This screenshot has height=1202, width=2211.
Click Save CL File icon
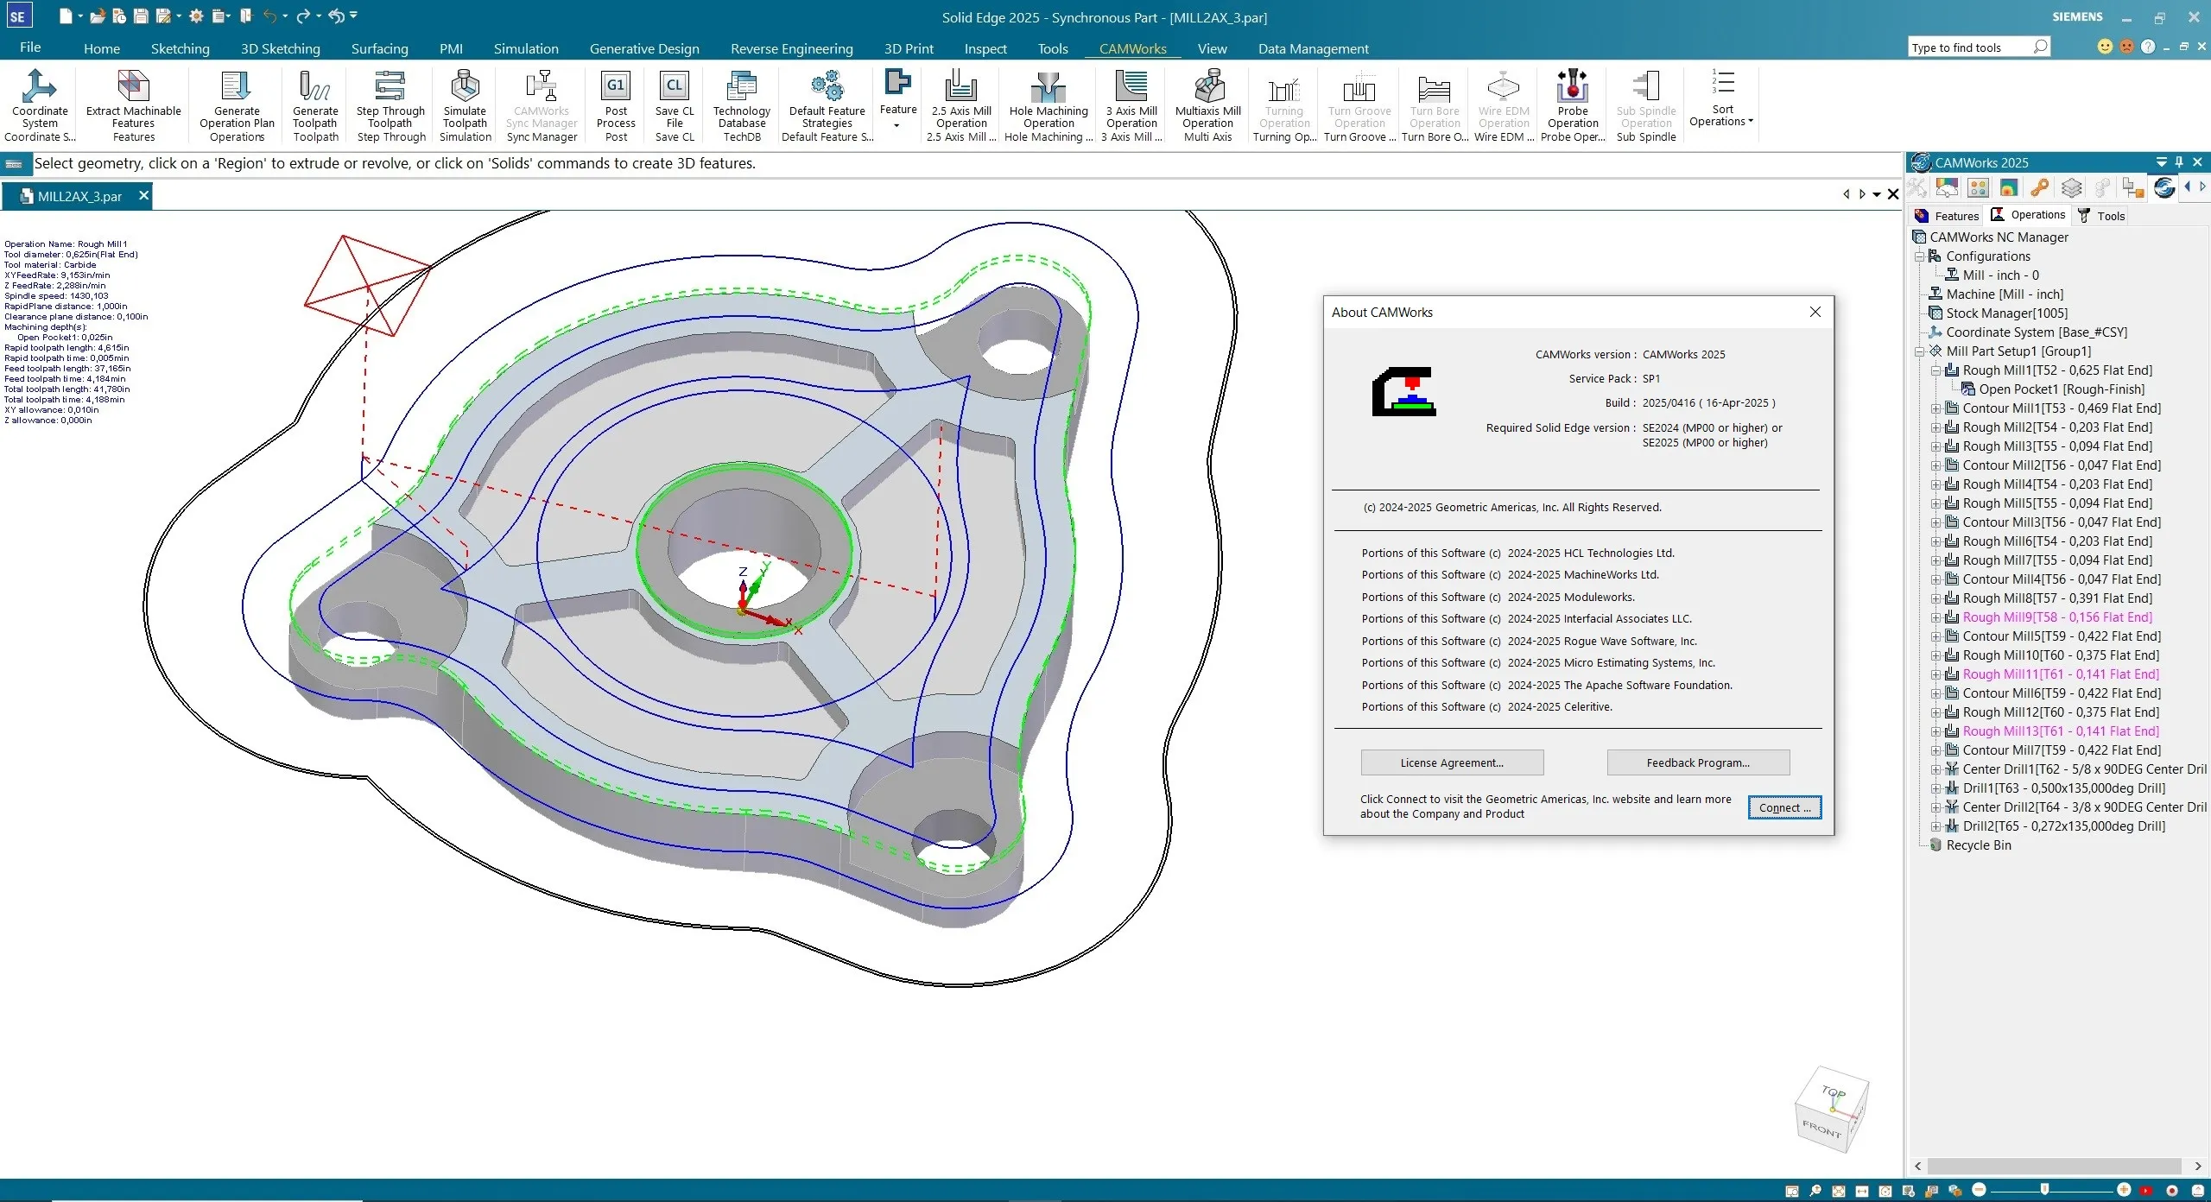[x=675, y=86]
